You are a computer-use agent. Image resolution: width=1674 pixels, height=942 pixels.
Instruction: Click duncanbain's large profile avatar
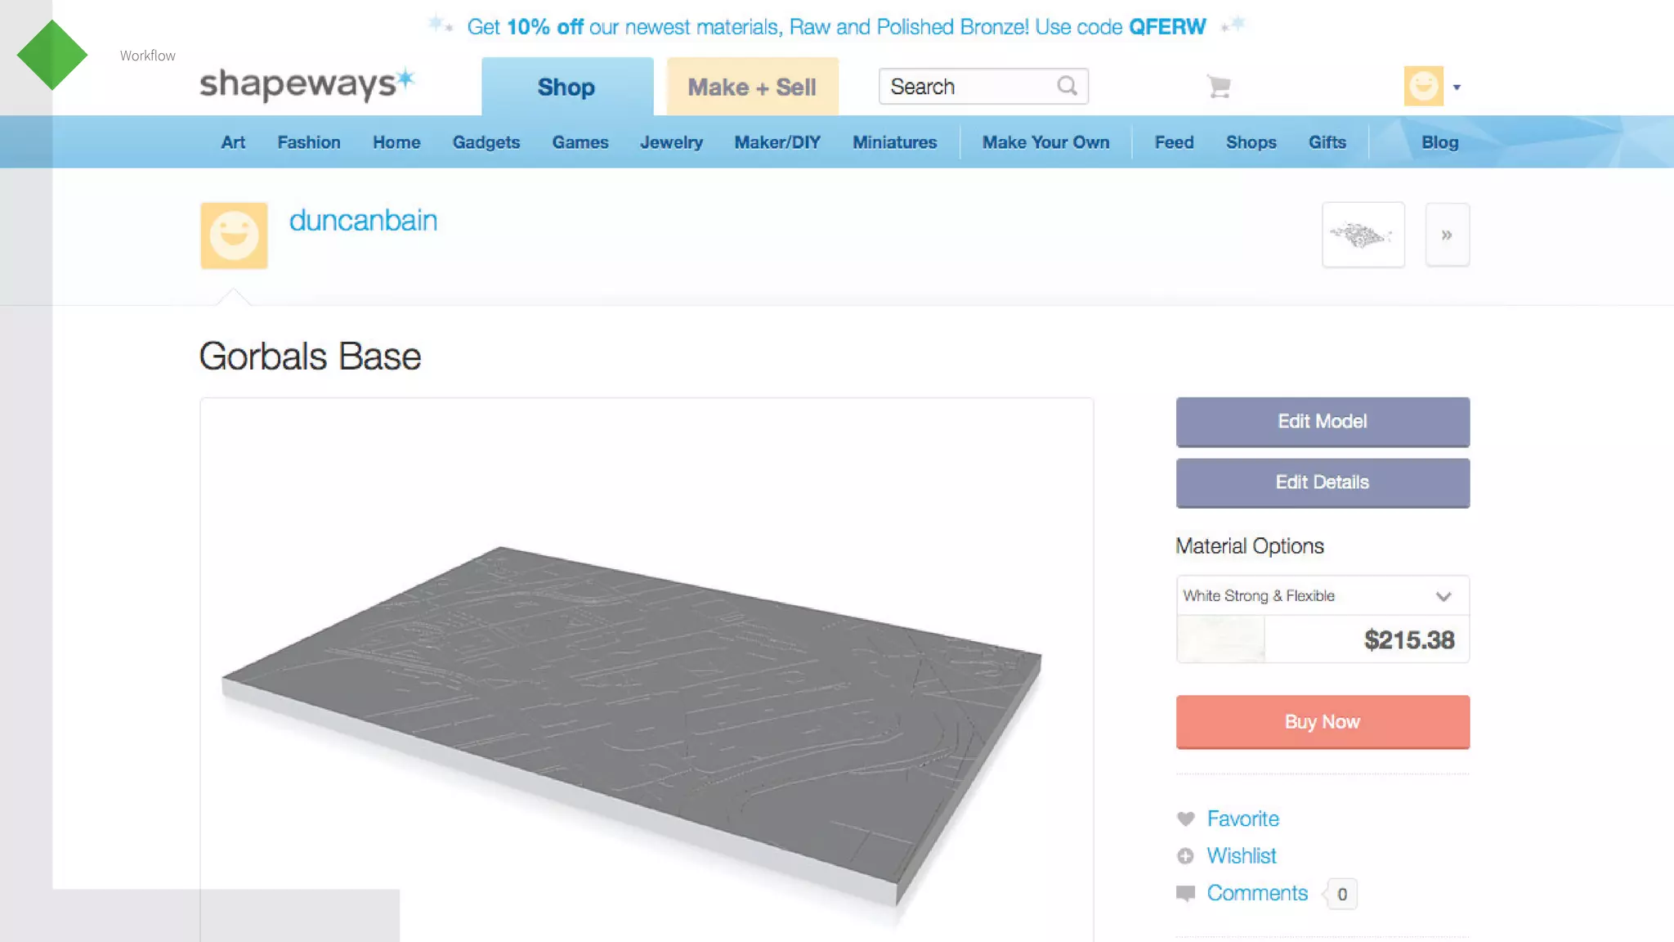pos(234,235)
